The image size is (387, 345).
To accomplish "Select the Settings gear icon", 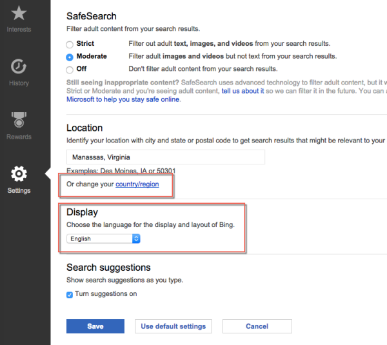I will (19, 173).
